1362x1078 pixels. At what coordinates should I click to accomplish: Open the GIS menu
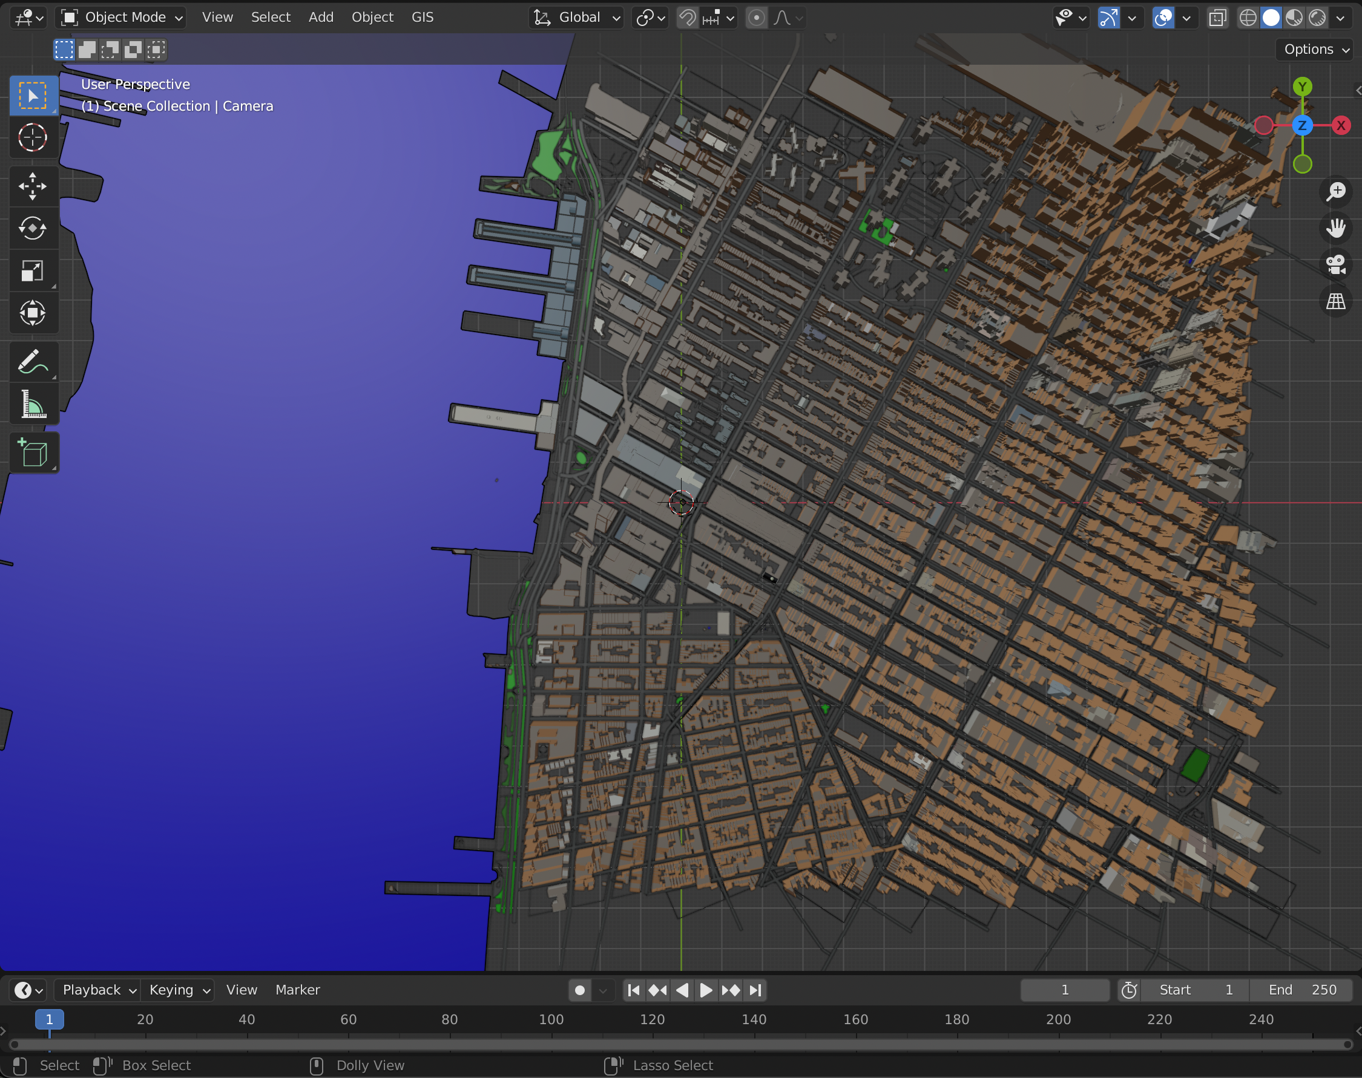click(x=423, y=18)
